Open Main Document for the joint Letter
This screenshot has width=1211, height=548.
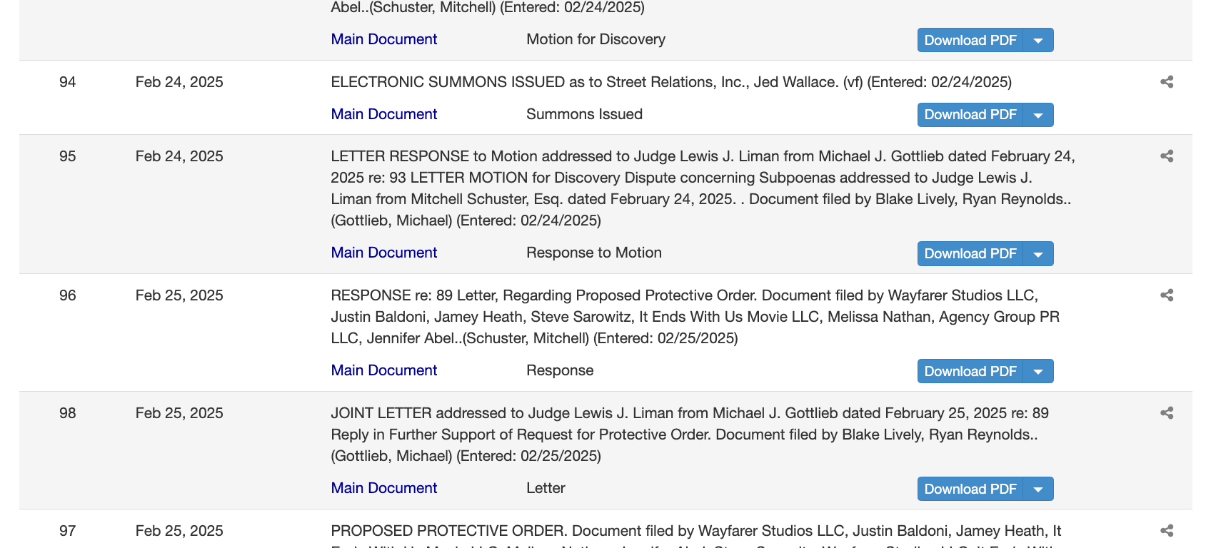point(383,488)
